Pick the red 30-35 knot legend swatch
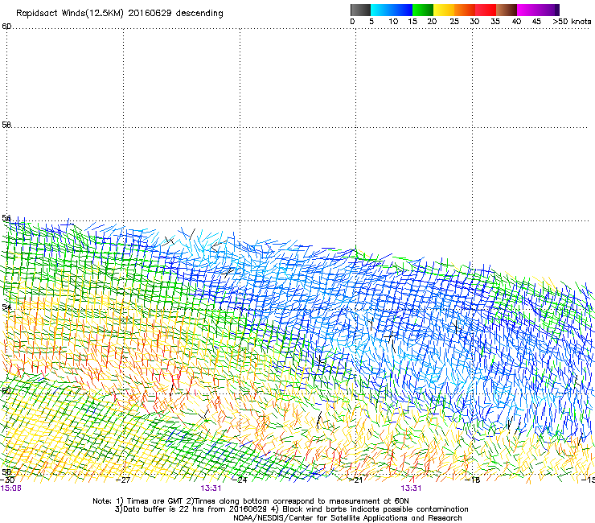 tap(486, 10)
